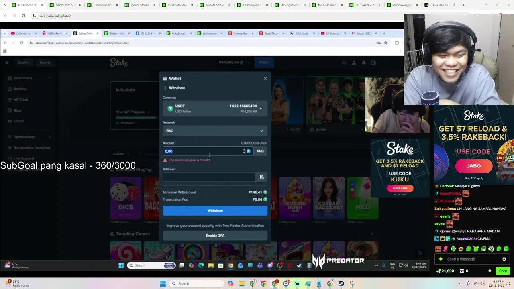Open a new tab in outer browser
This screenshot has width=514, height=289.
coord(463,5)
